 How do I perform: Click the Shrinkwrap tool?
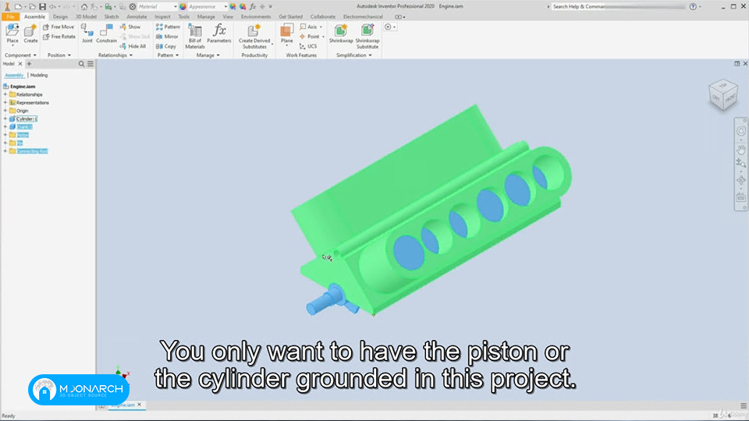pyautogui.click(x=341, y=34)
